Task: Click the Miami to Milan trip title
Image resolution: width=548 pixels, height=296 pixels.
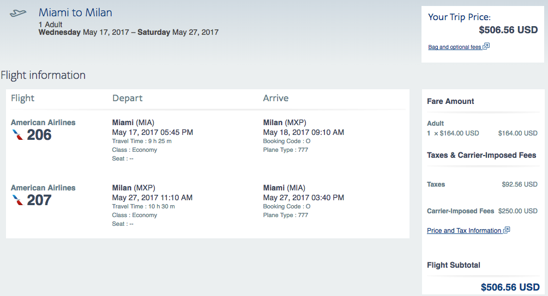Action: pyautogui.click(x=75, y=13)
